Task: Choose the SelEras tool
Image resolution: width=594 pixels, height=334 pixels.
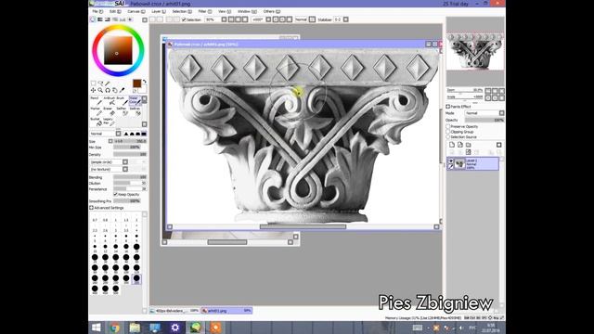Action: point(135,111)
